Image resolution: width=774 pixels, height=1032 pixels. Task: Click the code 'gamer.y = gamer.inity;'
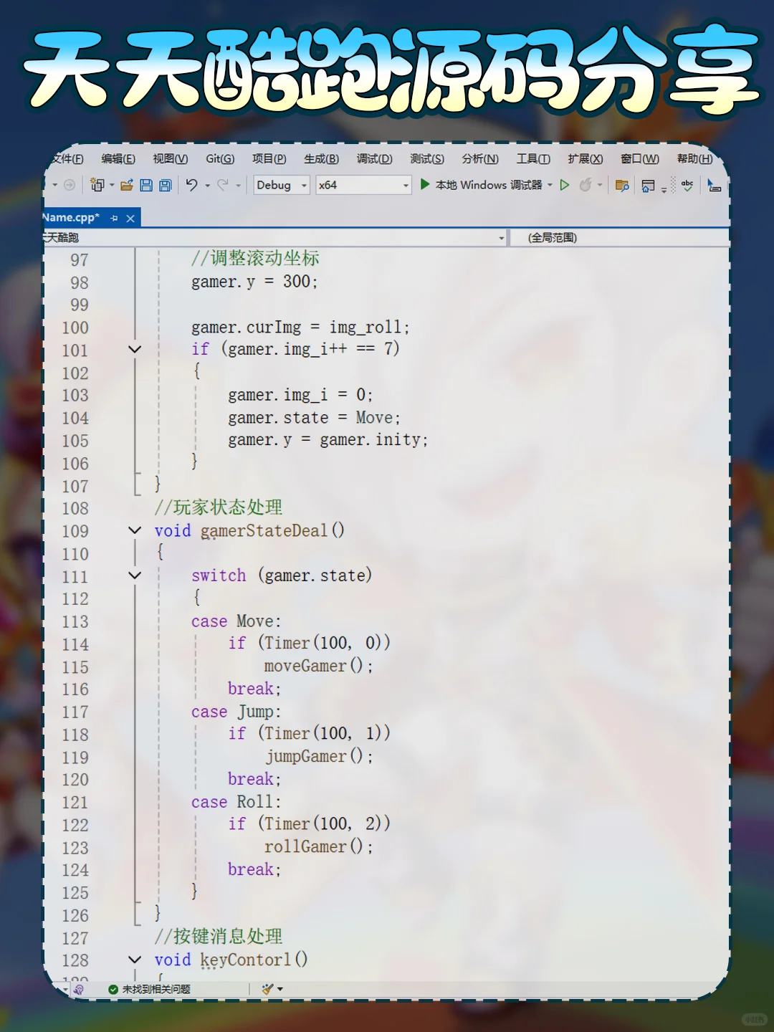coord(328,440)
